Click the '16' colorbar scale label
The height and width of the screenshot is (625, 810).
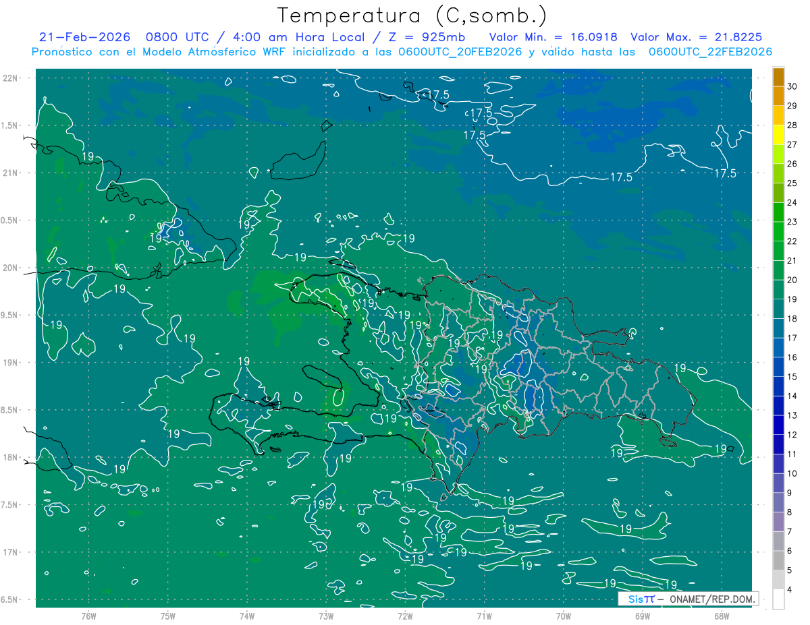[x=792, y=357]
